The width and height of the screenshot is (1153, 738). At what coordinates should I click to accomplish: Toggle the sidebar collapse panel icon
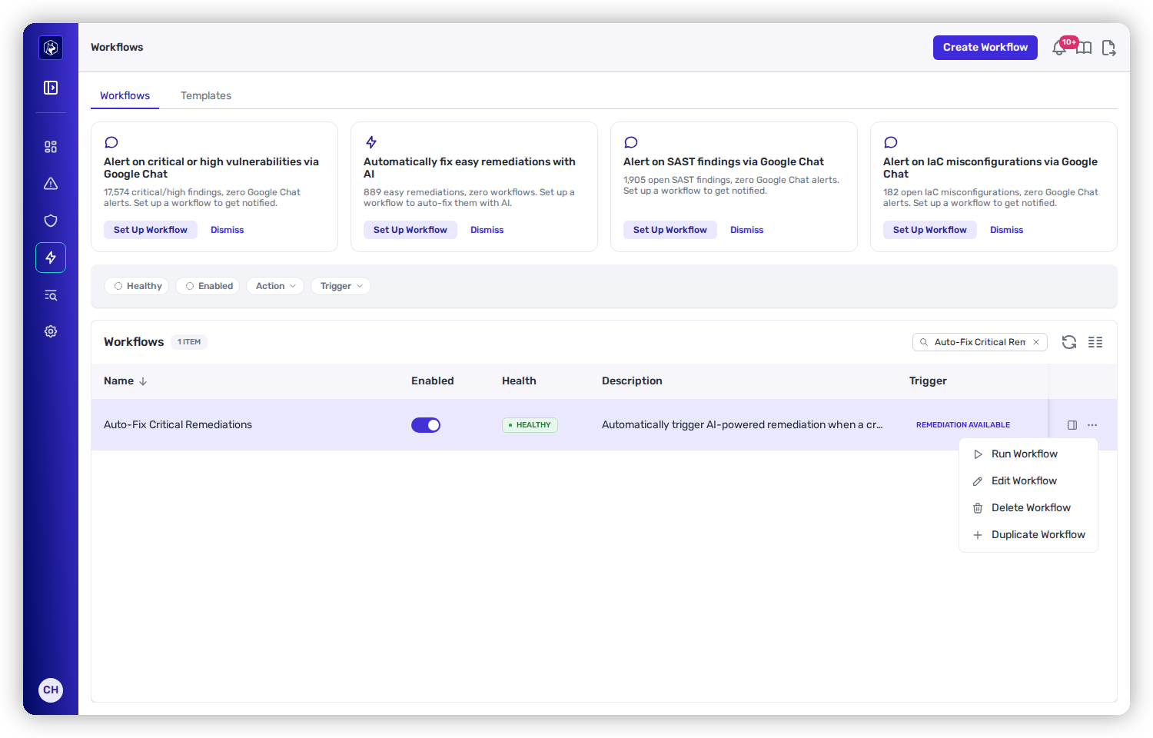[51, 88]
